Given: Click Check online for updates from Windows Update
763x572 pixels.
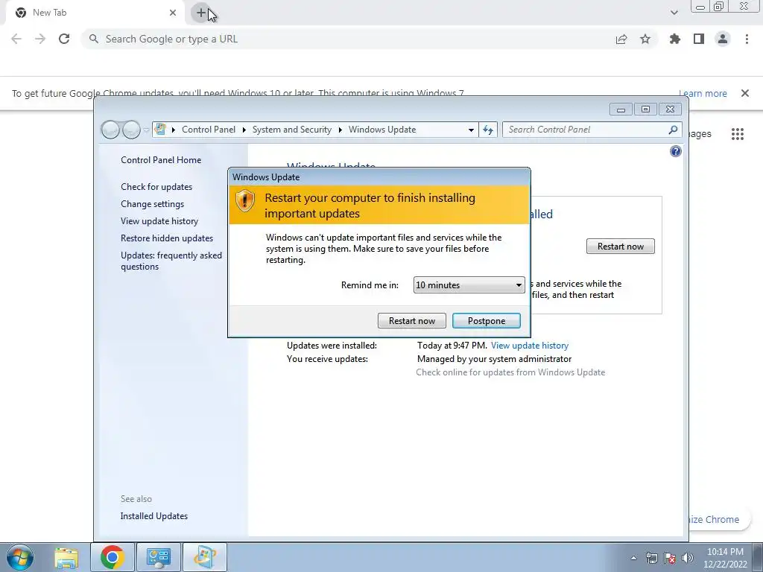Looking at the screenshot, I should click(x=510, y=372).
